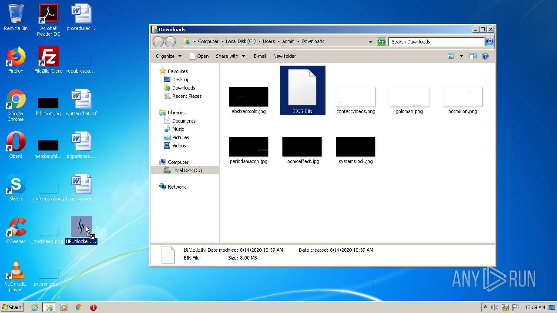557x313 pixels.
Task: Select the procedures Word document on the desktop
Action: coord(81,17)
